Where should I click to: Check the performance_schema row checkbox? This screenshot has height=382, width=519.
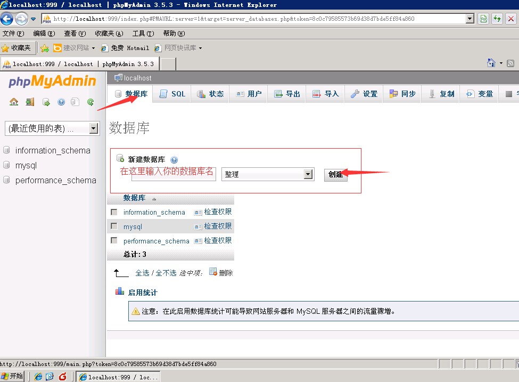click(114, 240)
